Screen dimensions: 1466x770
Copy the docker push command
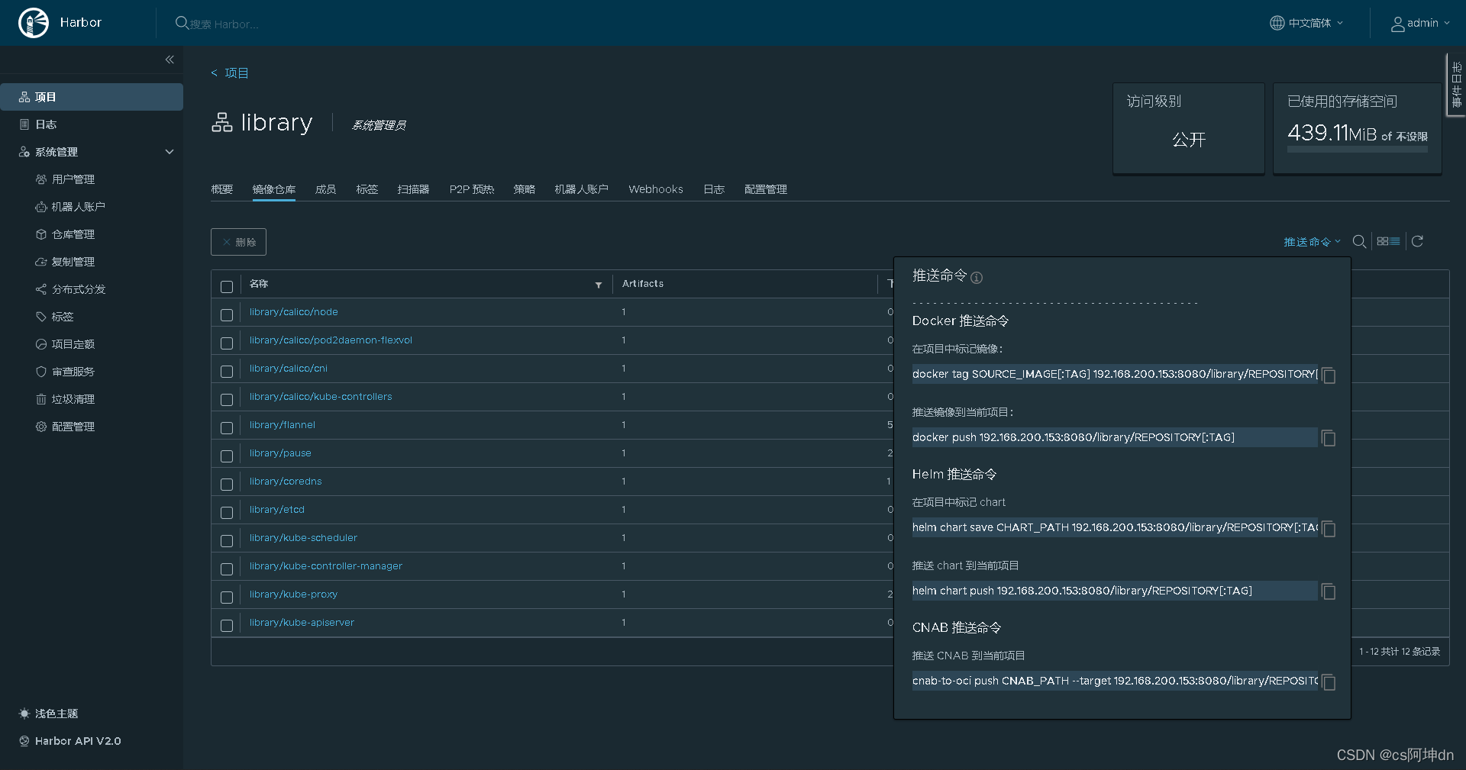[x=1329, y=438]
